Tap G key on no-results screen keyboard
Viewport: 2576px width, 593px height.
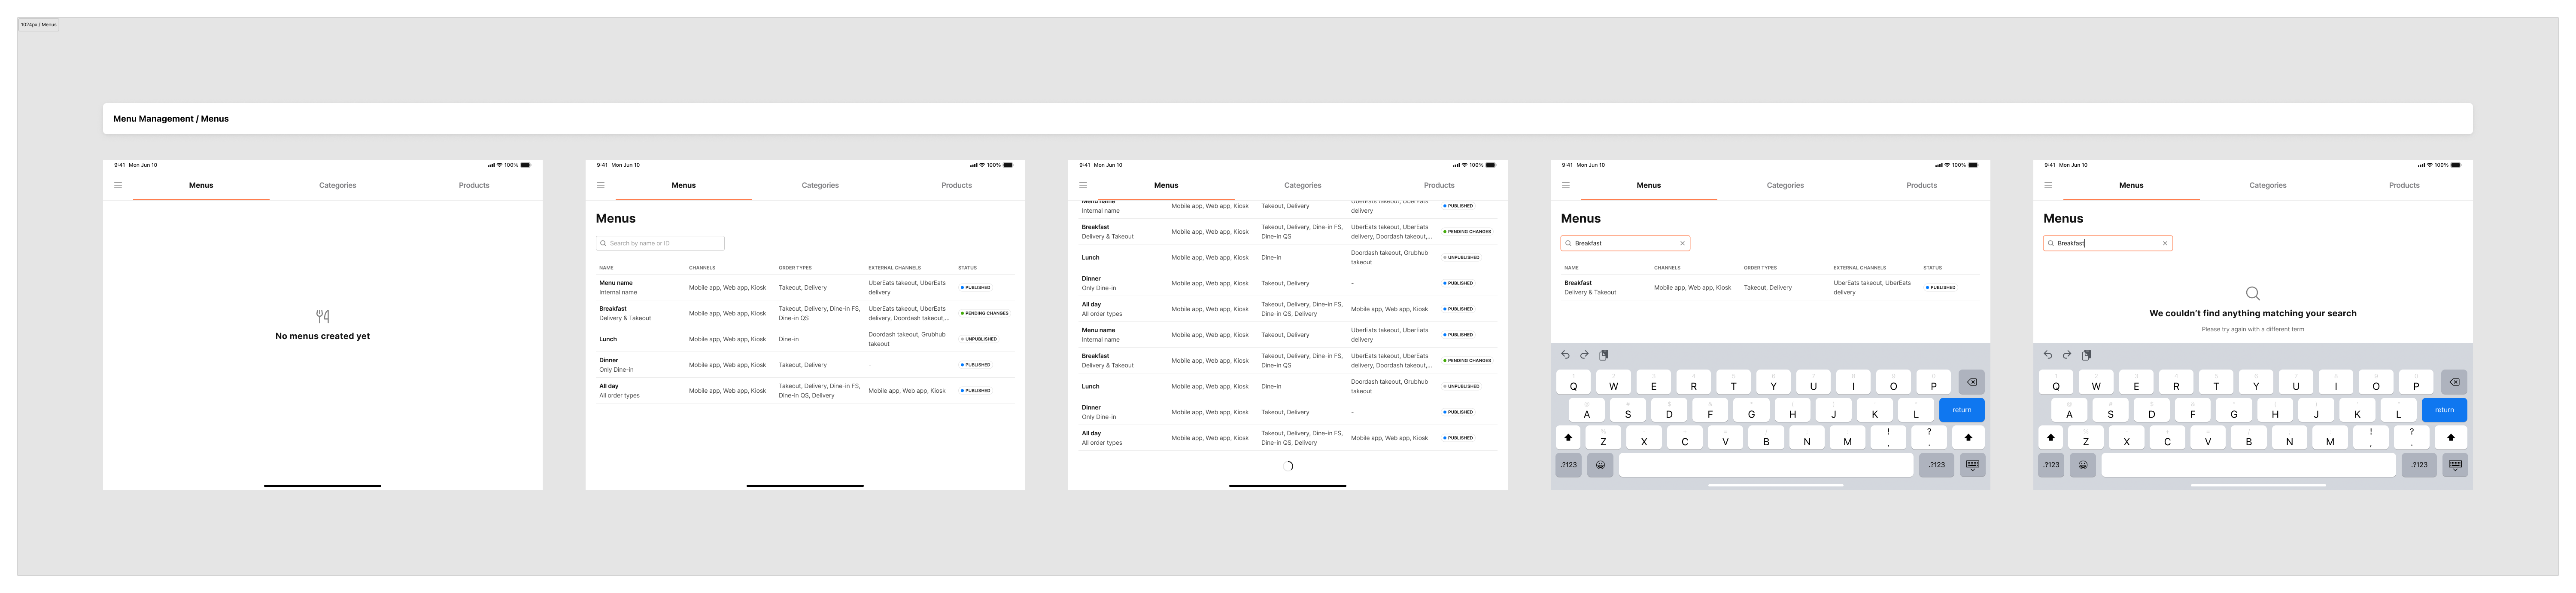[2233, 410]
